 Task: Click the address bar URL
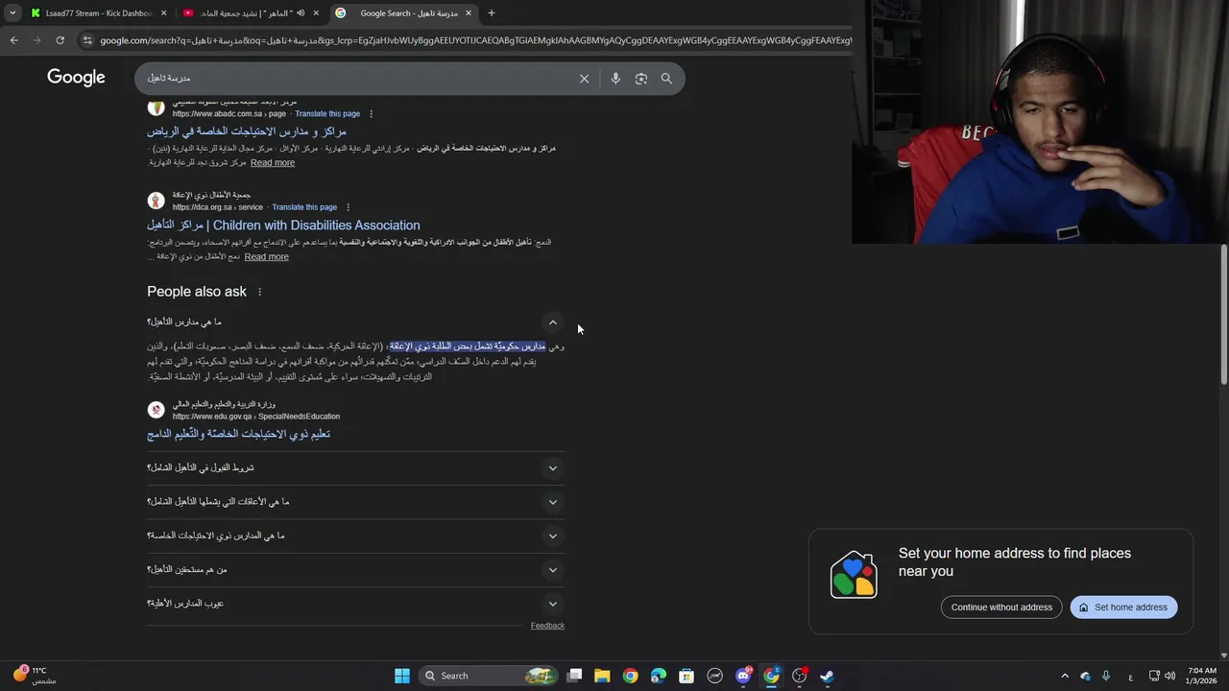[x=475, y=40]
